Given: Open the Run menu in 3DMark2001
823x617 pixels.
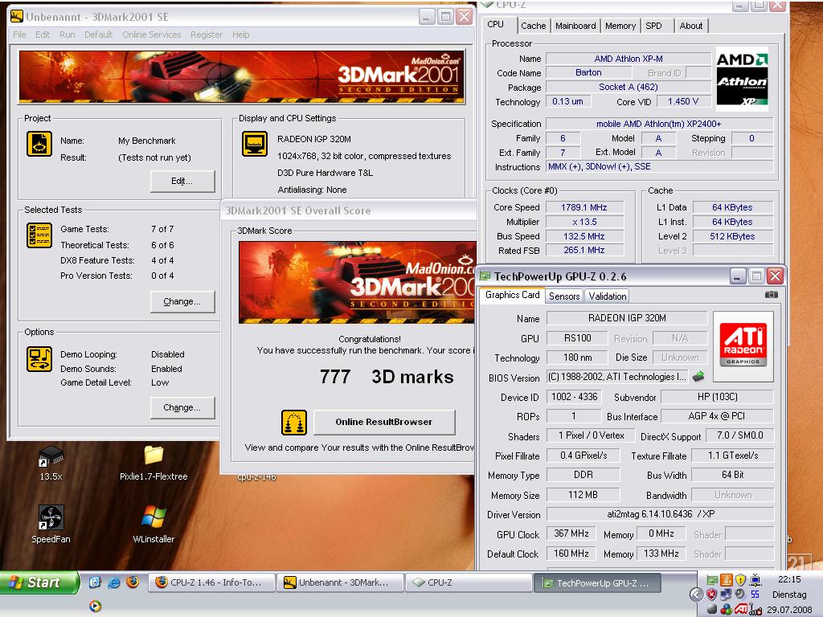Looking at the screenshot, I should click(x=68, y=35).
